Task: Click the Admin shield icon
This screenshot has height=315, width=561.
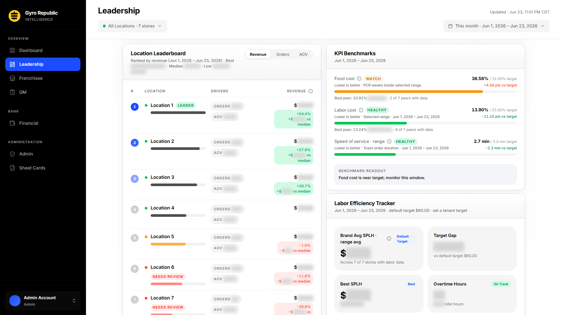Action: coord(12,154)
